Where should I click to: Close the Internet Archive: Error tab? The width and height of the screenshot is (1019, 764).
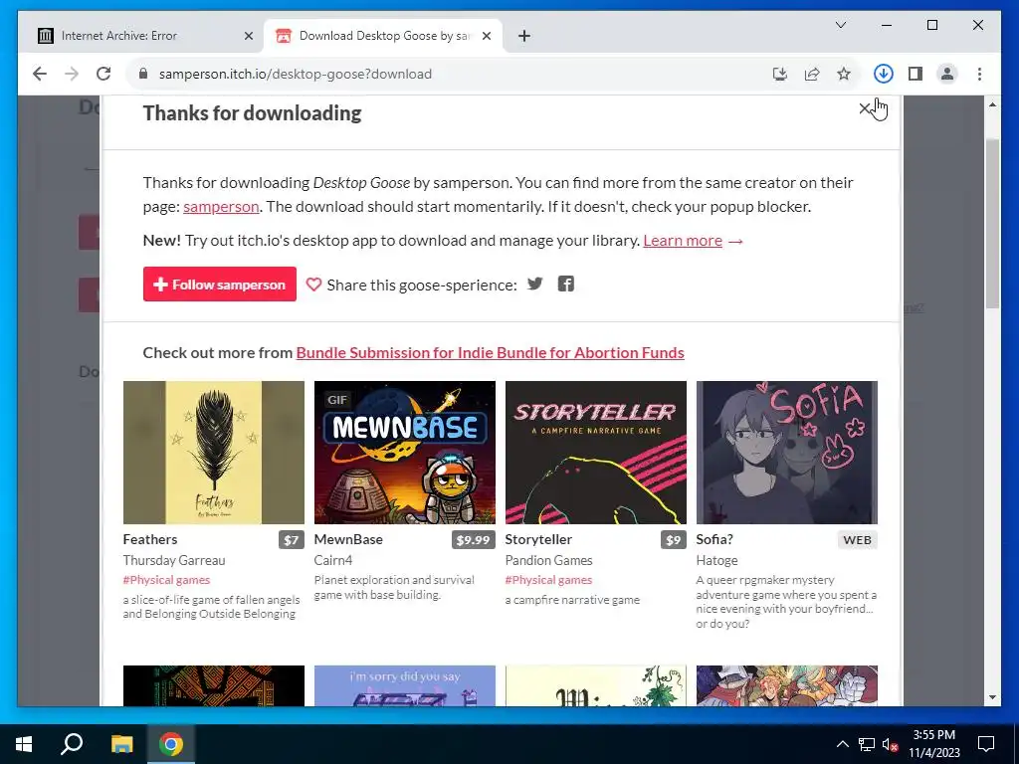point(248,36)
